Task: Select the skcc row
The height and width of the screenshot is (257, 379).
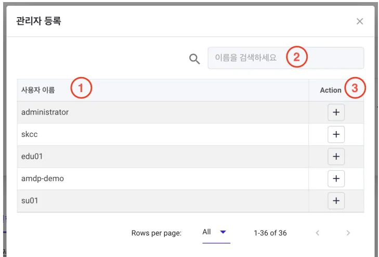Action: tap(190, 134)
